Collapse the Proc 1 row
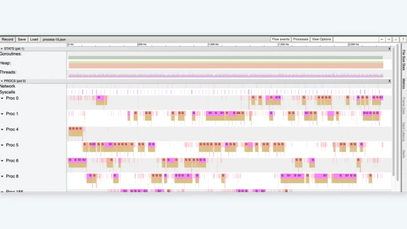The width and height of the screenshot is (407, 229). (2, 114)
